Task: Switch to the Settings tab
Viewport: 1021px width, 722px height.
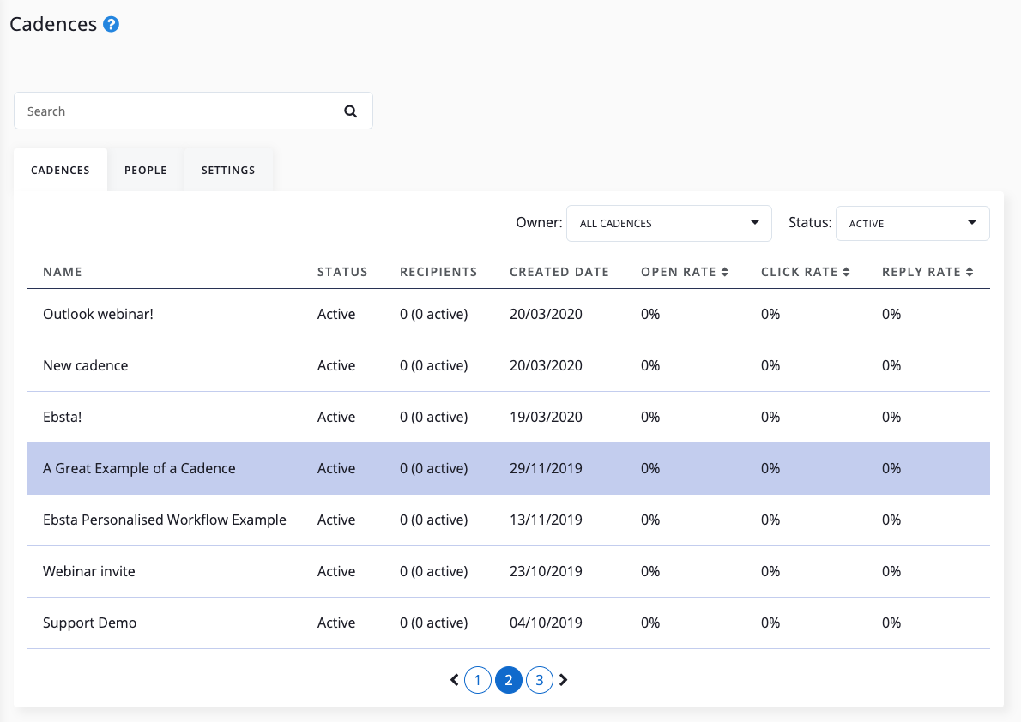Action: pyautogui.click(x=228, y=170)
